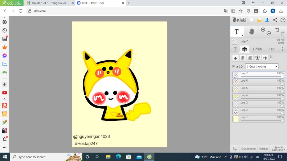The image size is (287, 161).
Task: Add a new sidebar shortcut with plus
Action: pos(4,84)
